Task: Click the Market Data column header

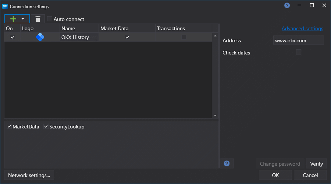Action: [x=127, y=28]
